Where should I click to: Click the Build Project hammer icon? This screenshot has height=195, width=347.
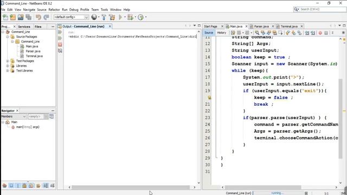[x=104, y=17]
